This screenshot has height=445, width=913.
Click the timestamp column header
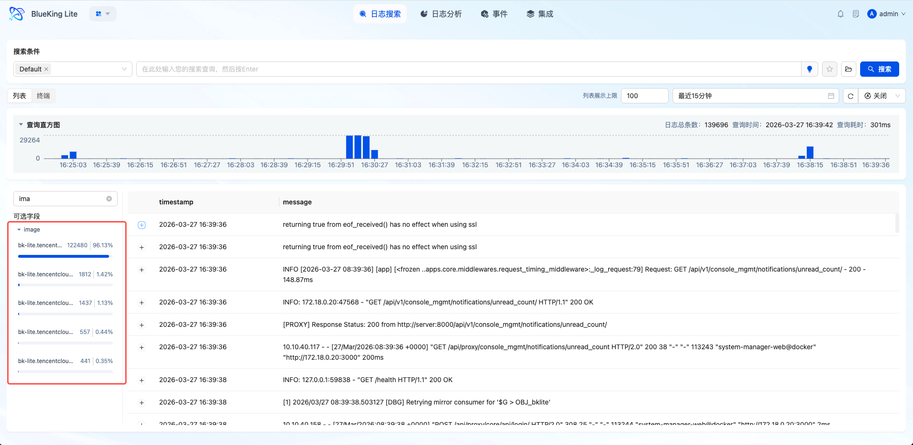tap(176, 202)
